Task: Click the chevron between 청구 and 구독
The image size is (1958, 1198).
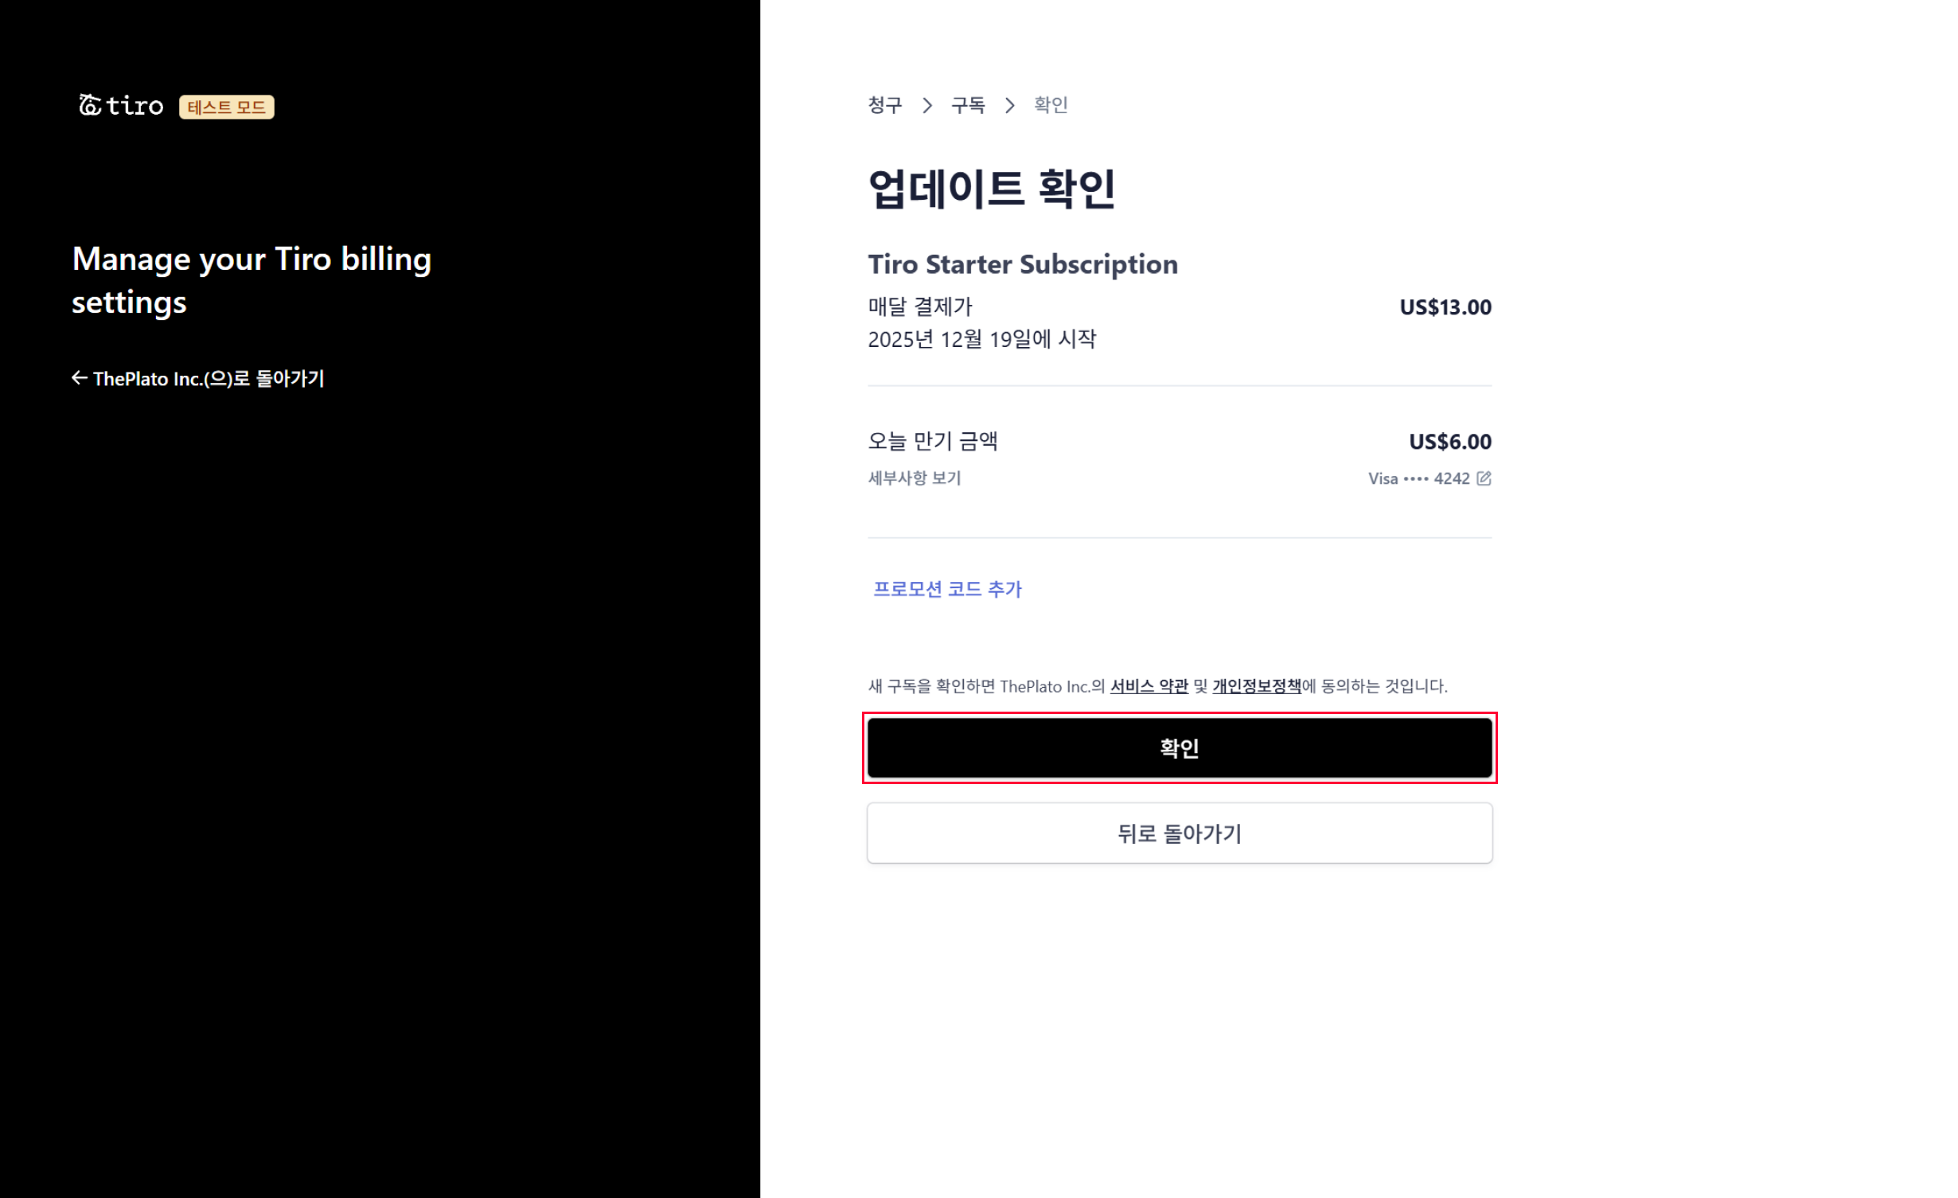Action: (x=927, y=105)
